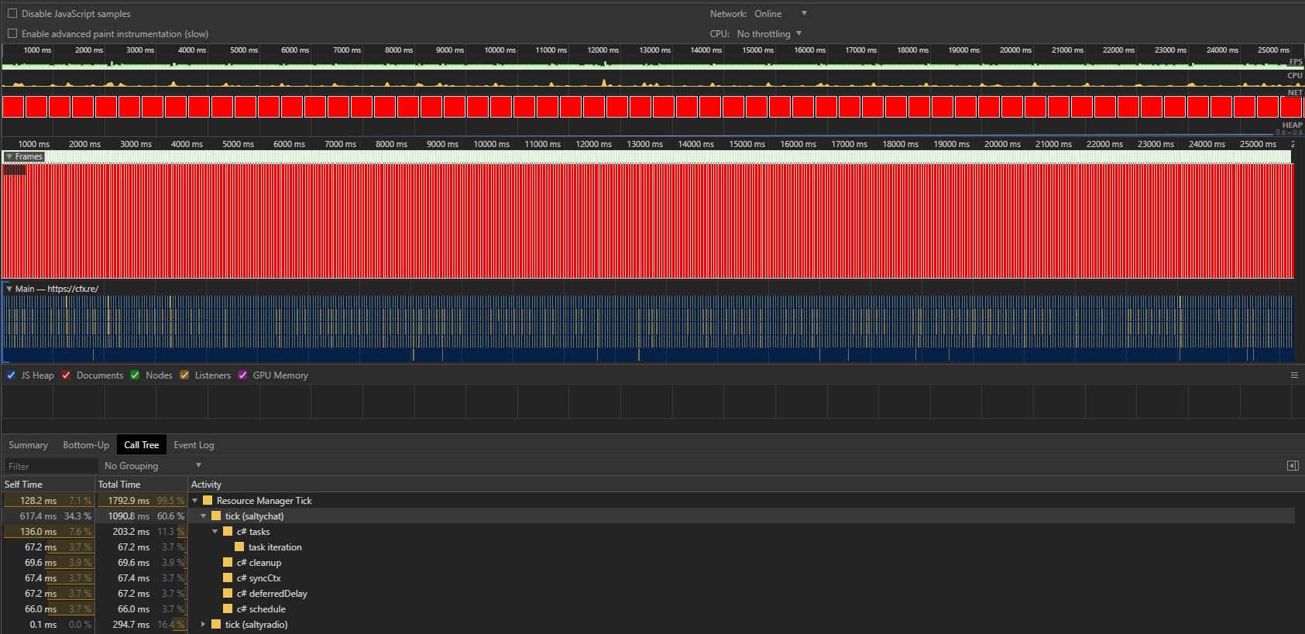The height and width of the screenshot is (634, 1305).
Task: Sort by the Self Time column
Action: 47,484
